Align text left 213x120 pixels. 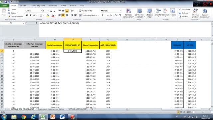click(x=60, y=15)
